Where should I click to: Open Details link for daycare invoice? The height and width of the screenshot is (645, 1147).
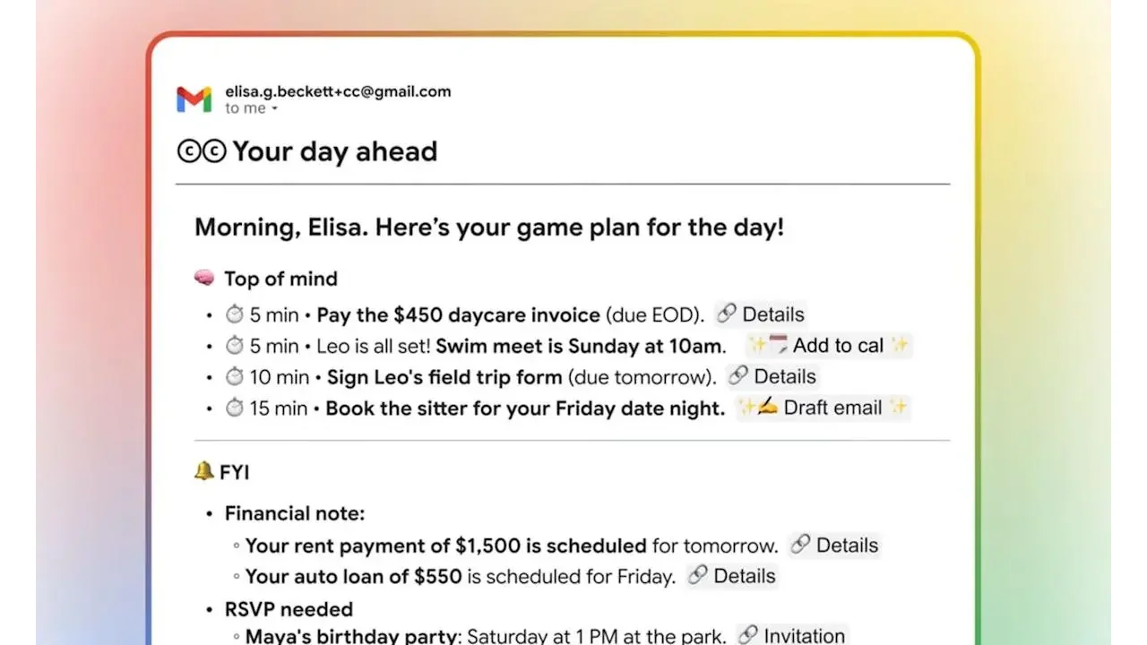(762, 314)
